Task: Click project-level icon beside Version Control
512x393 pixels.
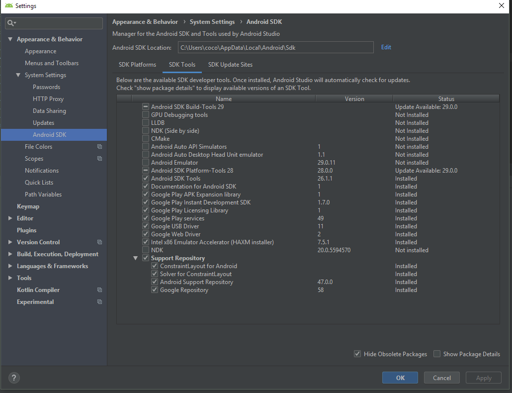Action: 99,242
